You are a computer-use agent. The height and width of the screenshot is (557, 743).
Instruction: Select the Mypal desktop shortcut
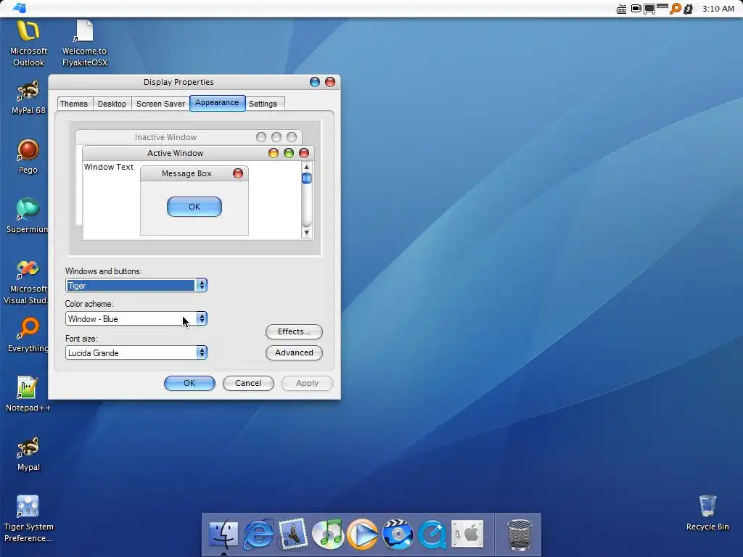pyautogui.click(x=28, y=454)
